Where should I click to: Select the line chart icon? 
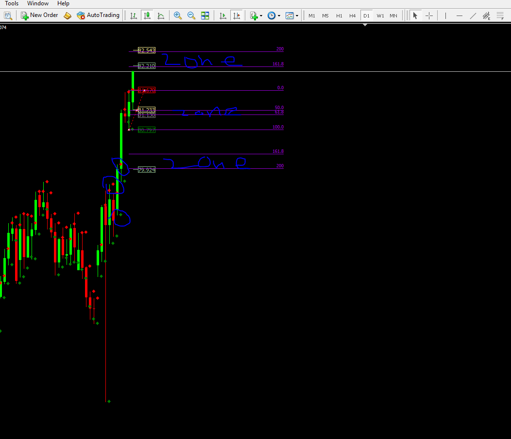pyautogui.click(x=160, y=15)
